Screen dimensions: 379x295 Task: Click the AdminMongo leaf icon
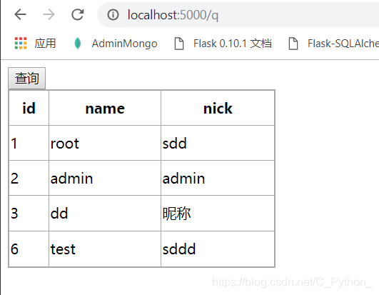click(78, 44)
